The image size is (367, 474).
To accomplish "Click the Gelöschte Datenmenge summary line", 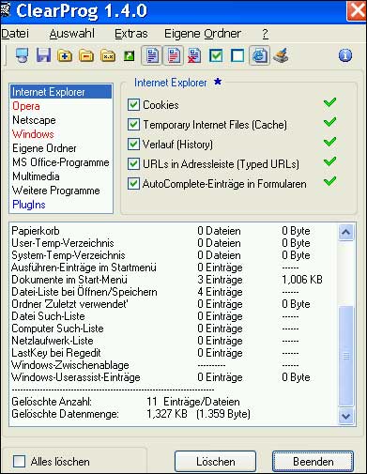I will click(131, 414).
